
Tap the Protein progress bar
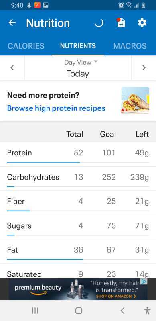78,162
